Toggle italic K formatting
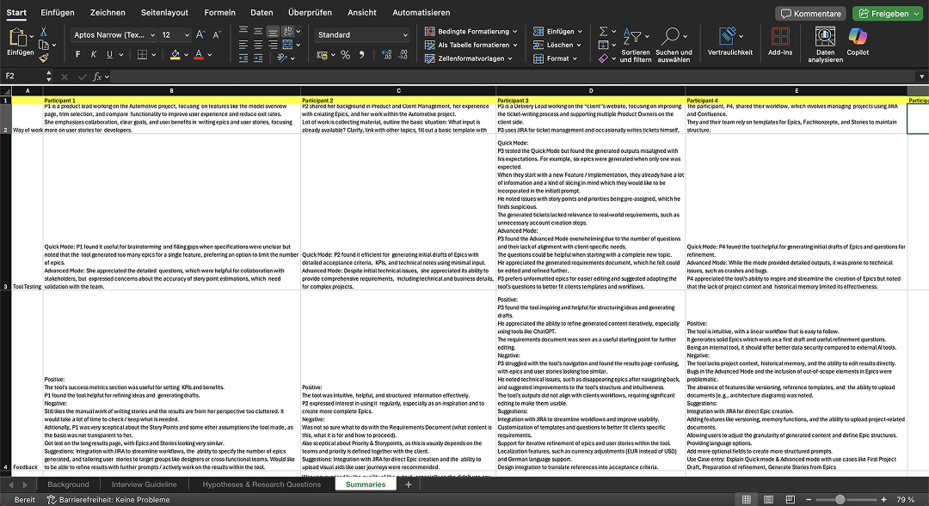The height and width of the screenshot is (506, 929). coord(94,54)
